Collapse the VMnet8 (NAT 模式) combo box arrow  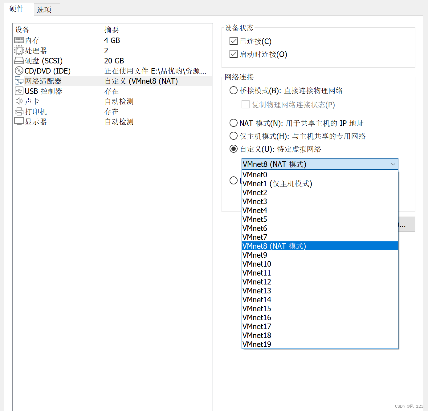(x=393, y=164)
